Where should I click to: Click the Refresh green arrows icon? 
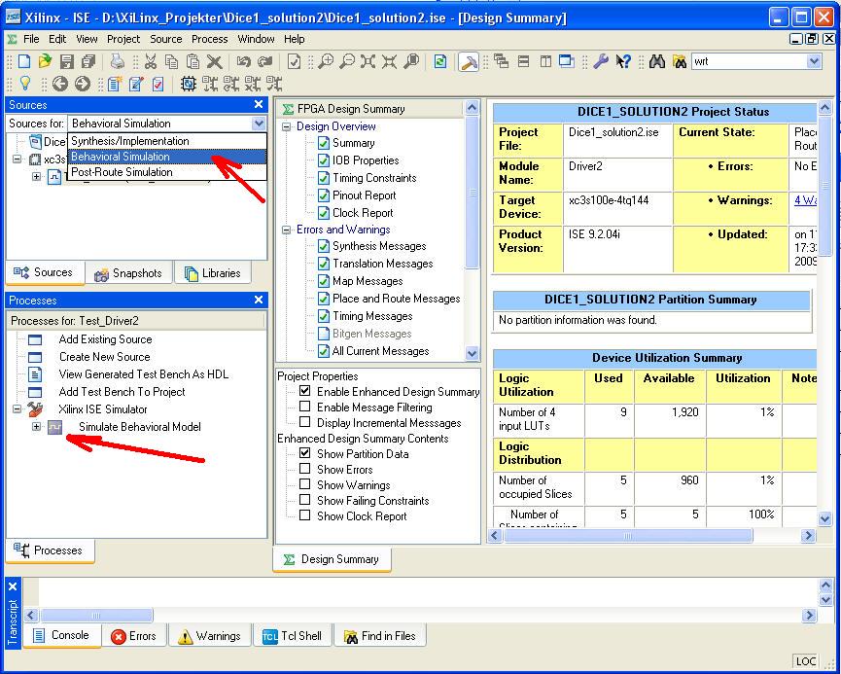point(439,61)
